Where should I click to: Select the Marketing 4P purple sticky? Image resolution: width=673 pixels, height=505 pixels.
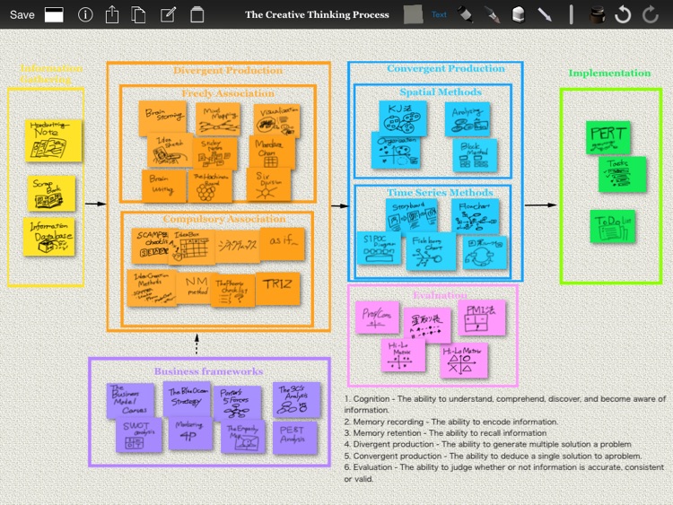pyautogui.click(x=190, y=433)
